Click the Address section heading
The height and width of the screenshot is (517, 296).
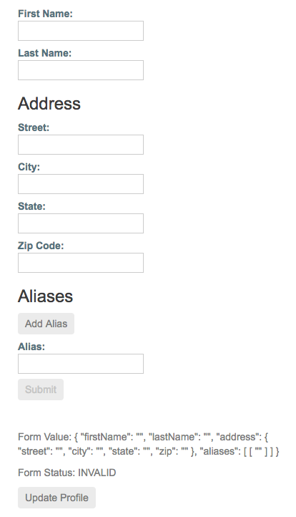point(49,103)
